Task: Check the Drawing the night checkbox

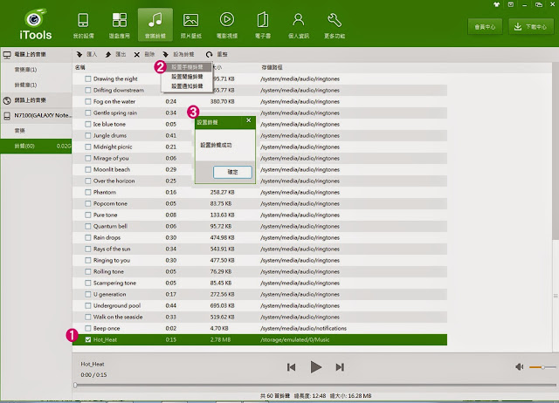Action: pyautogui.click(x=87, y=79)
